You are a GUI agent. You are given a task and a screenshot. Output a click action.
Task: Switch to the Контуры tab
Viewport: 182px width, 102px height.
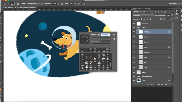click(148, 9)
